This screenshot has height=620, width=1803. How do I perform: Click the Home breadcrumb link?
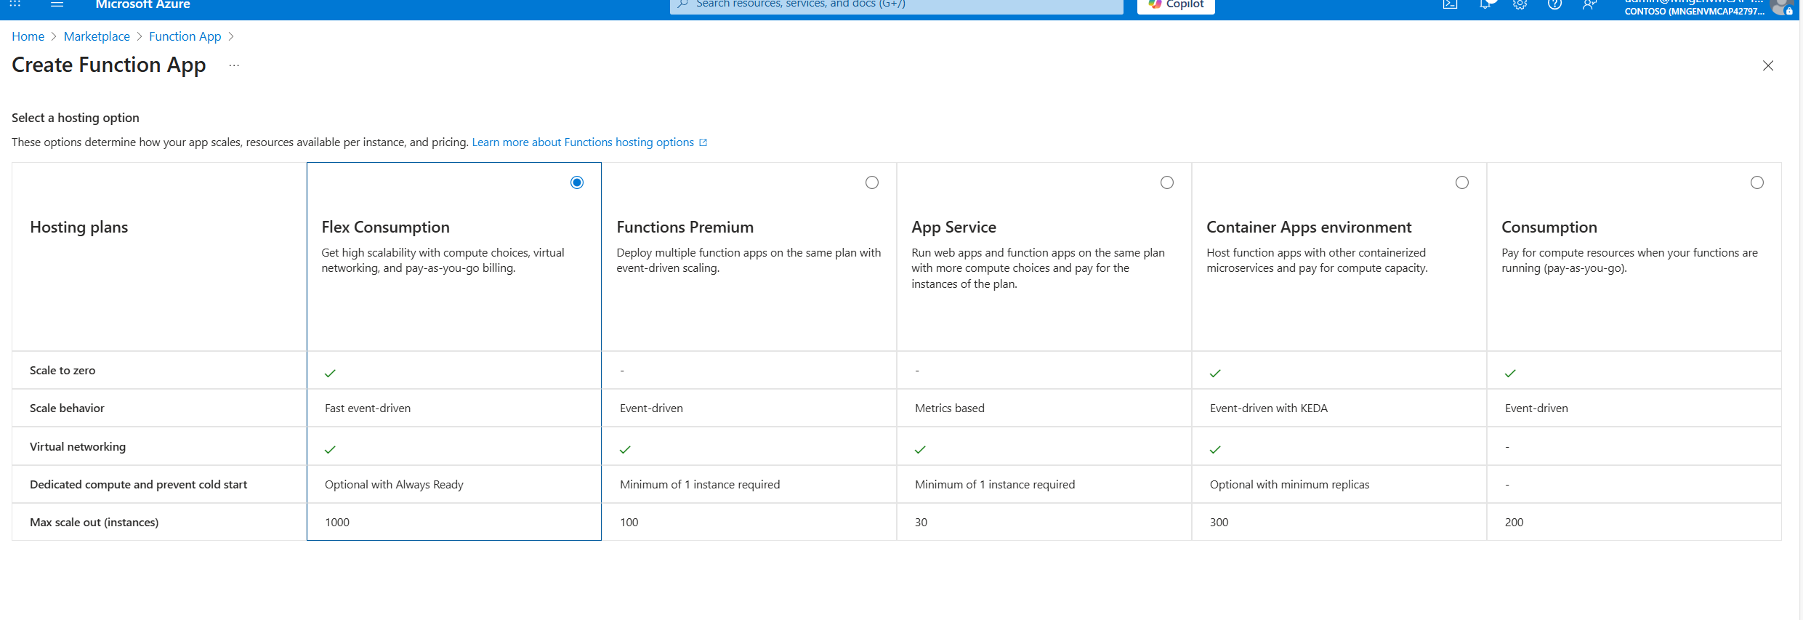28,36
